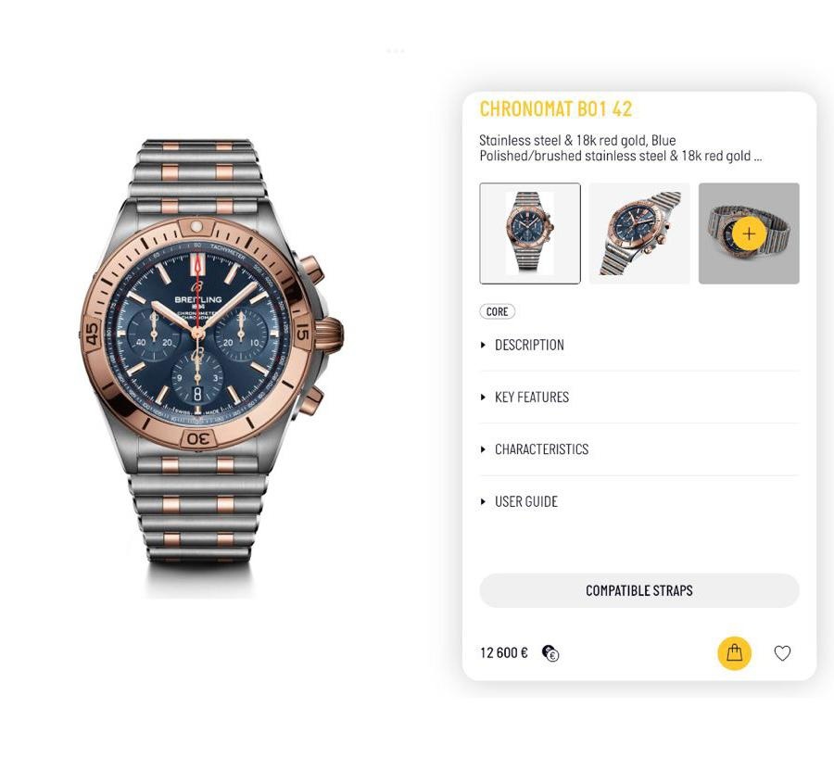This screenshot has height=783, width=834.
Task: Add watch to shopping bag
Action: (x=734, y=652)
